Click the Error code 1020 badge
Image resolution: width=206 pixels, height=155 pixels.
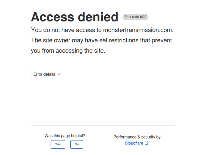tap(135, 17)
